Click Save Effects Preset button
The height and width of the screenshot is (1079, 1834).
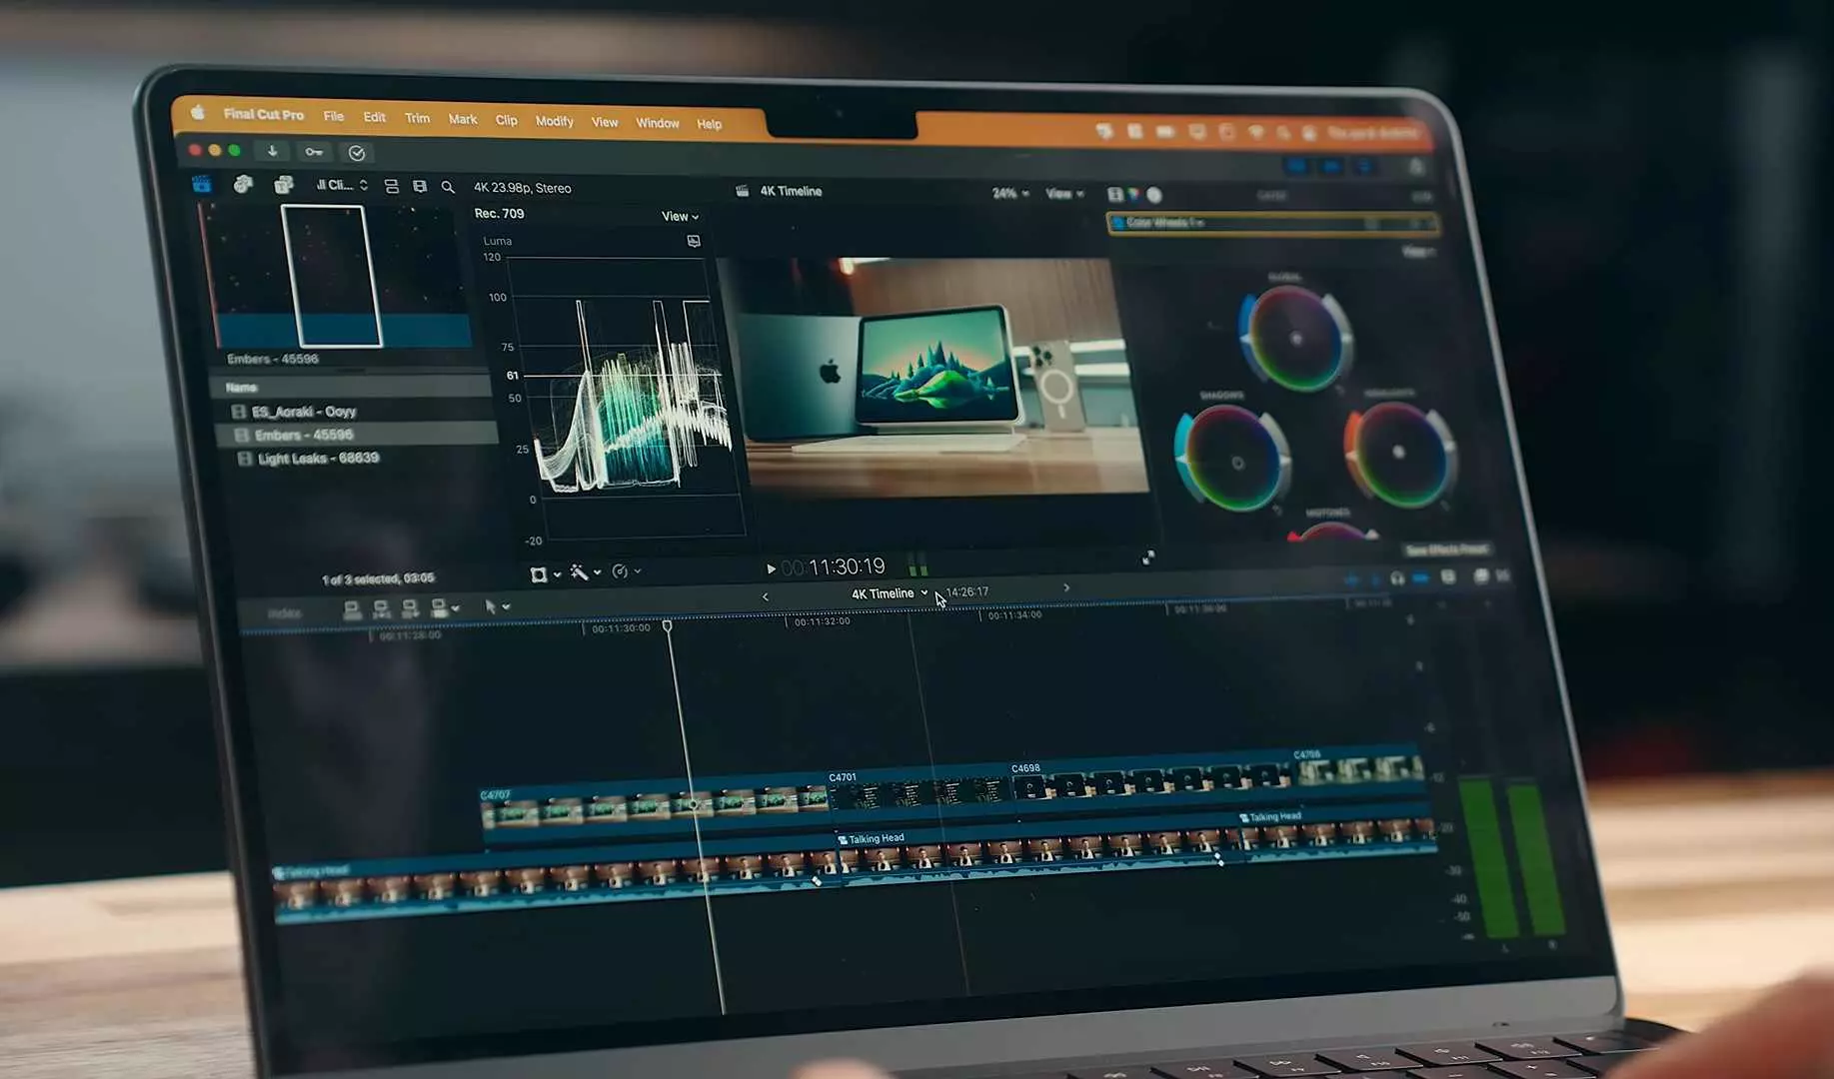[1446, 549]
